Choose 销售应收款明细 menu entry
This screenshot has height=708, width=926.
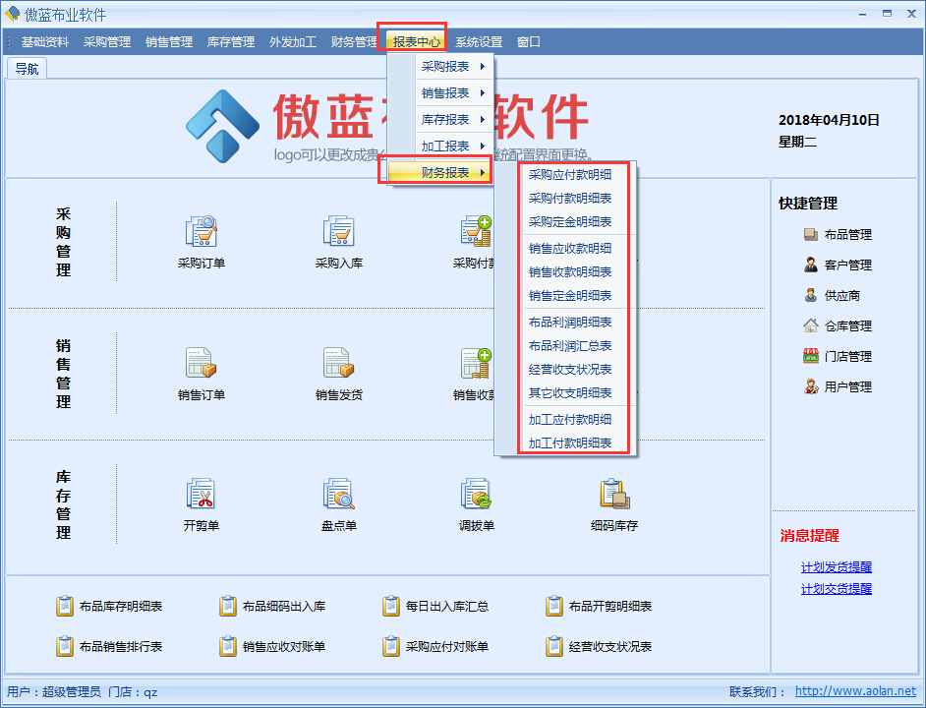click(x=570, y=249)
